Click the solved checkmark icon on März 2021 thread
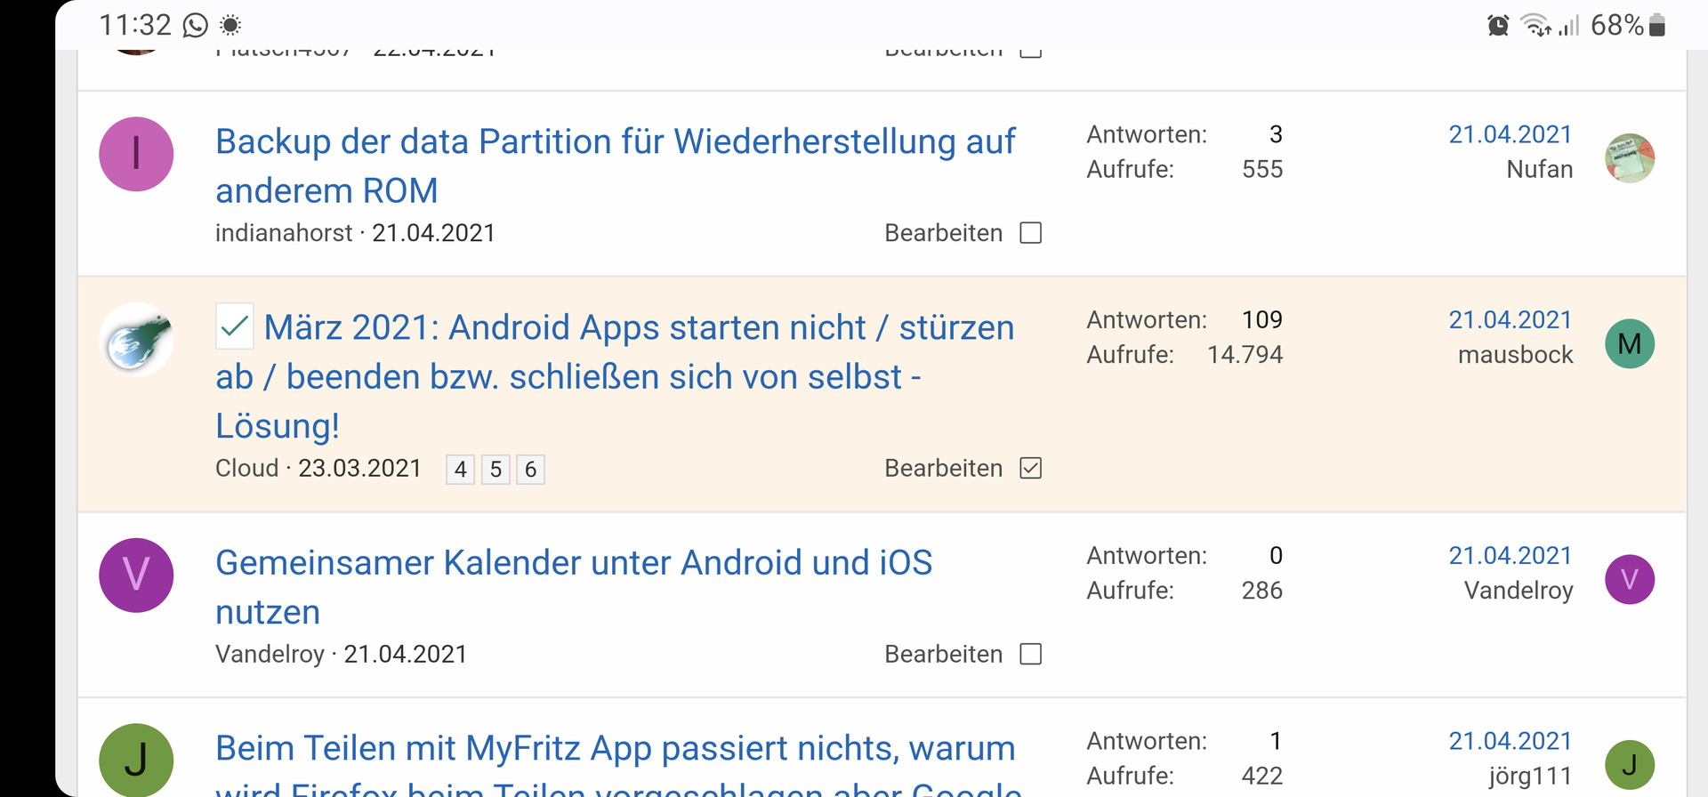 (235, 326)
